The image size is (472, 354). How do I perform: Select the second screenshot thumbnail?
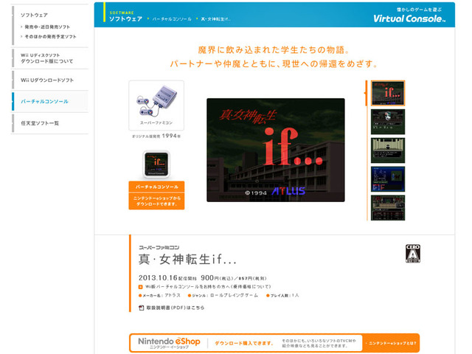point(387,123)
